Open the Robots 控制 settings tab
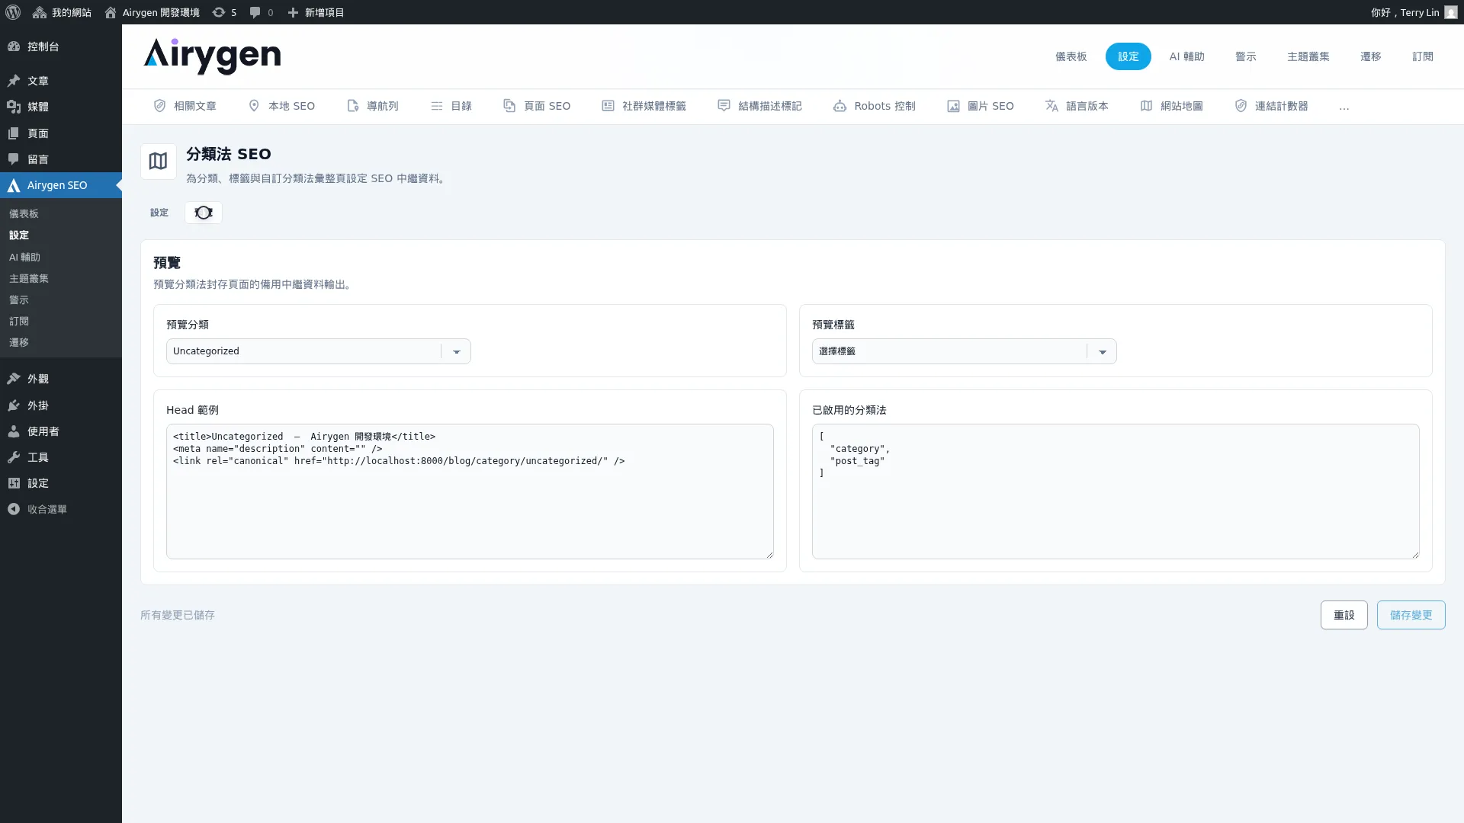 point(875,106)
